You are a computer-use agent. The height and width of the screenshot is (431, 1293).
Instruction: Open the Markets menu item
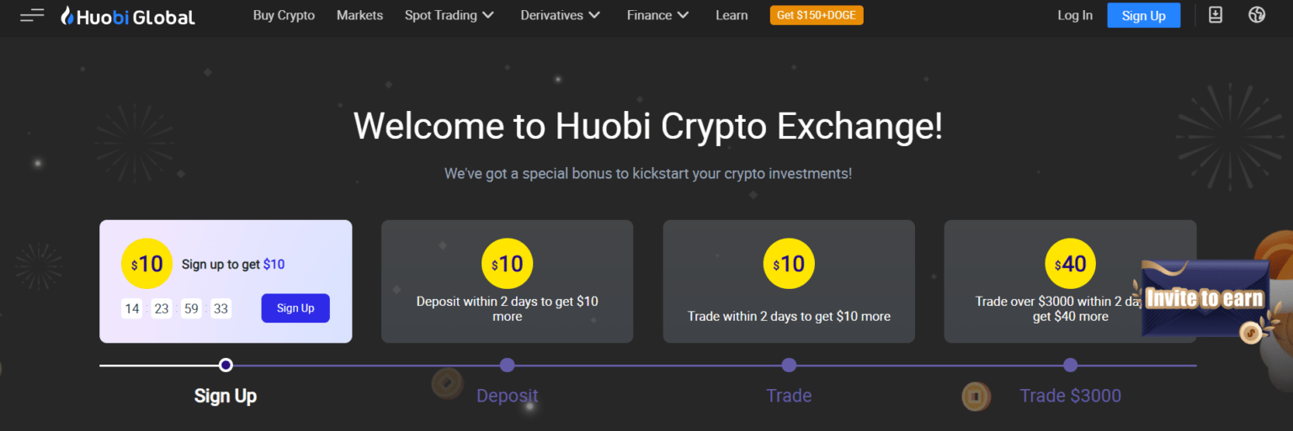[359, 15]
